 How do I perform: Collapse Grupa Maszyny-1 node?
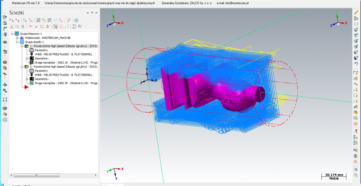coord(12,34)
